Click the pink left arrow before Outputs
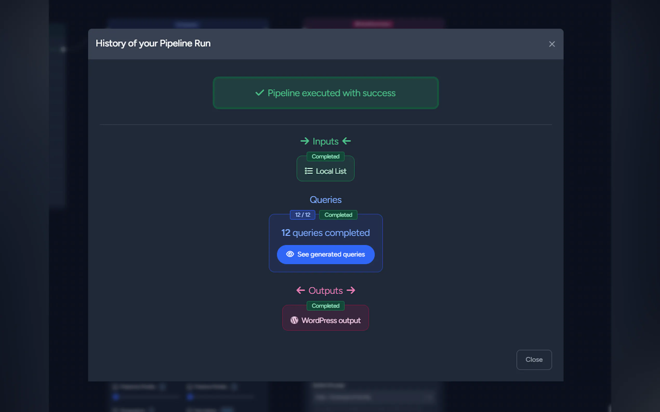This screenshot has height=412, width=660. pyautogui.click(x=300, y=291)
